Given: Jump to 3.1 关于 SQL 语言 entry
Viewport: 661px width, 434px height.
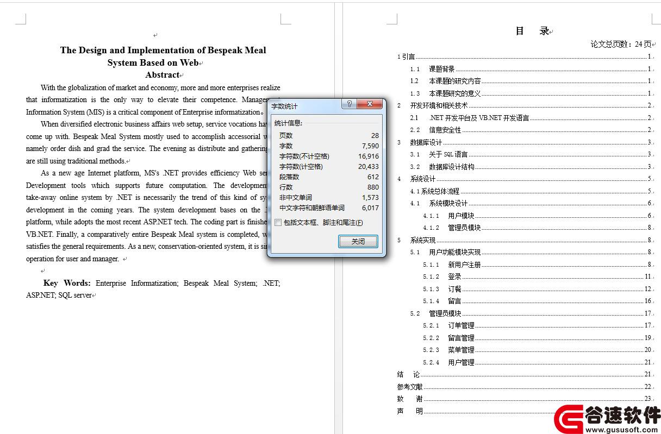Looking at the screenshot, I should click(531, 154).
